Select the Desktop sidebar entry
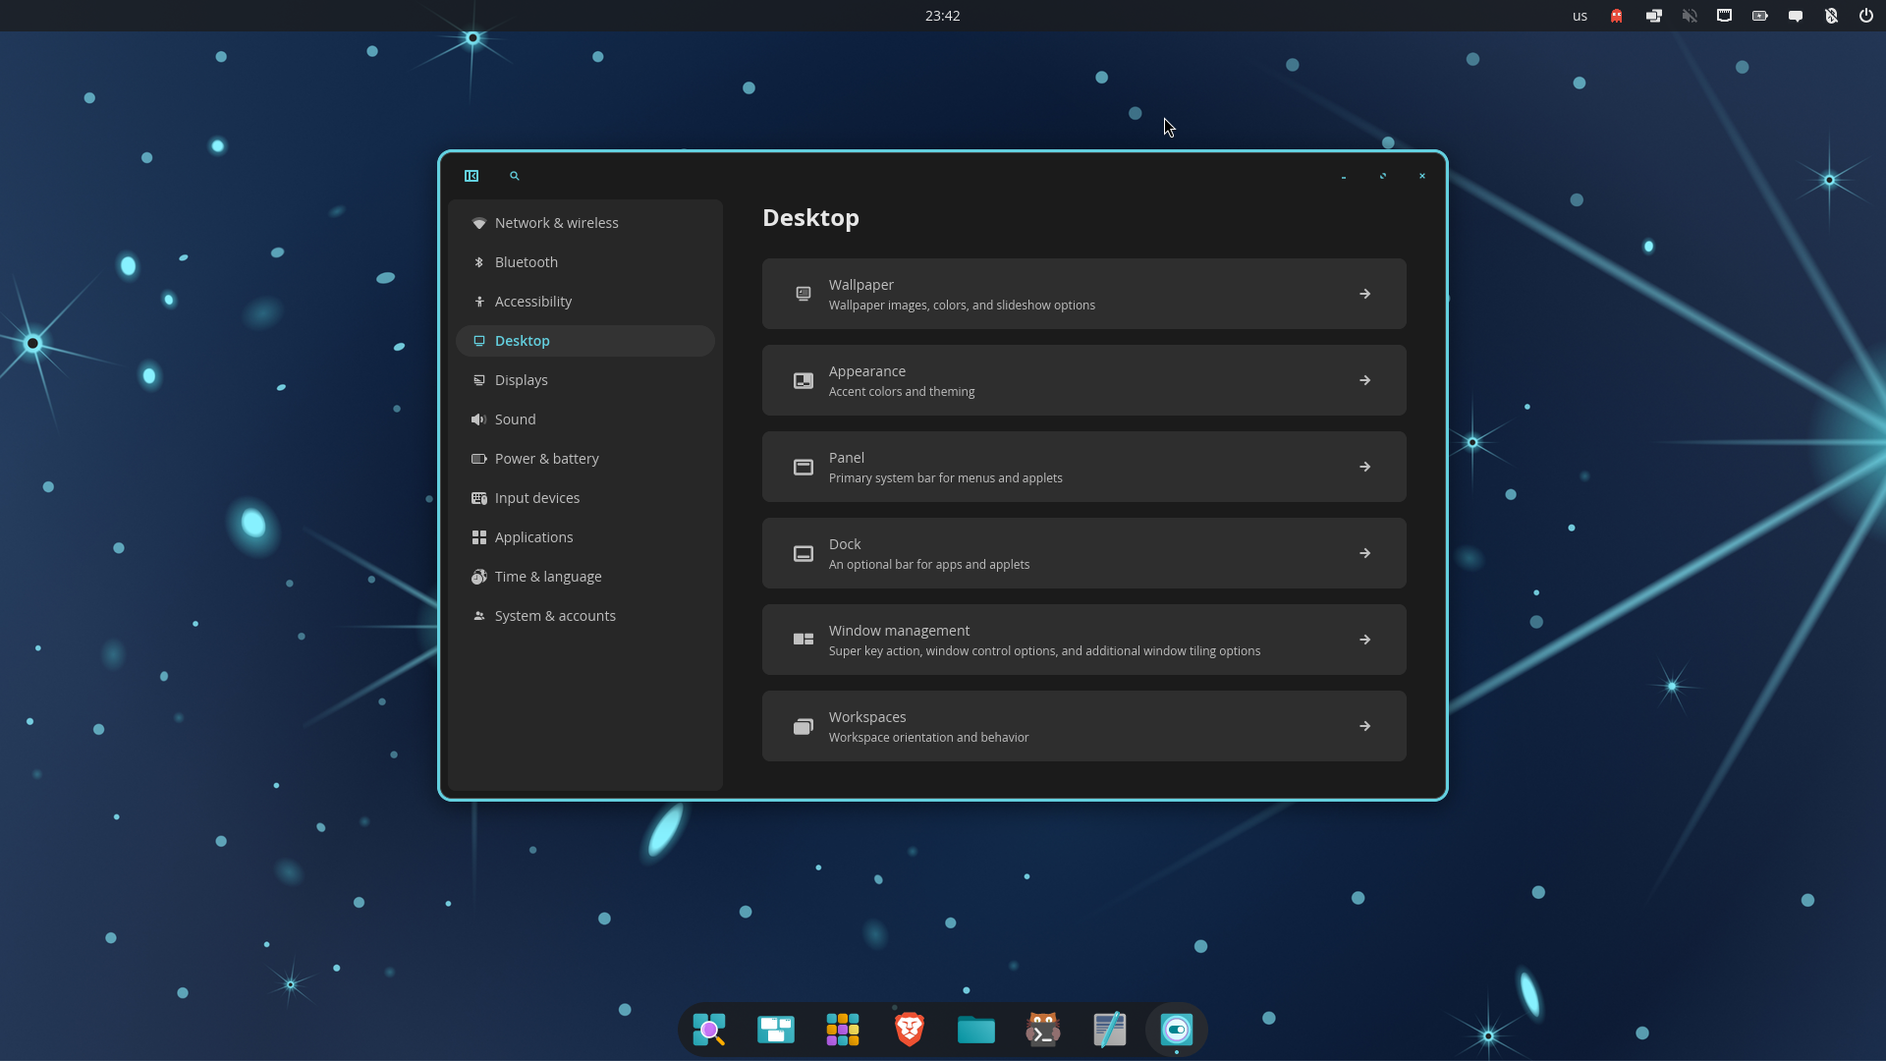The height and width of the screenshot is (1061, 1886). pyautogui.click(x=585, y=341)
